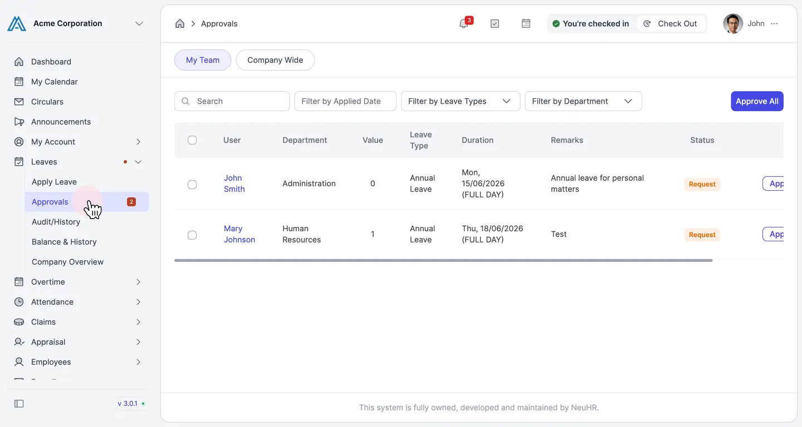Click the Approve All button
The width and height of the screenshot is (802, 427).
click(x=757, y=101)
